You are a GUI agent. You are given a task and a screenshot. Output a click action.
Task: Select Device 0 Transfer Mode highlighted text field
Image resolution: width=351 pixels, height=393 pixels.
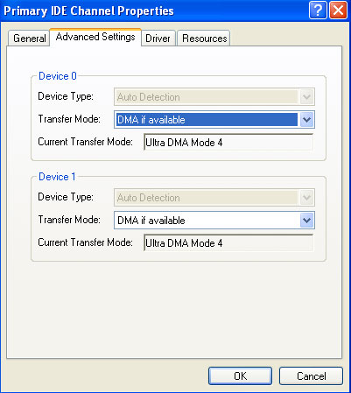point(207,120)
